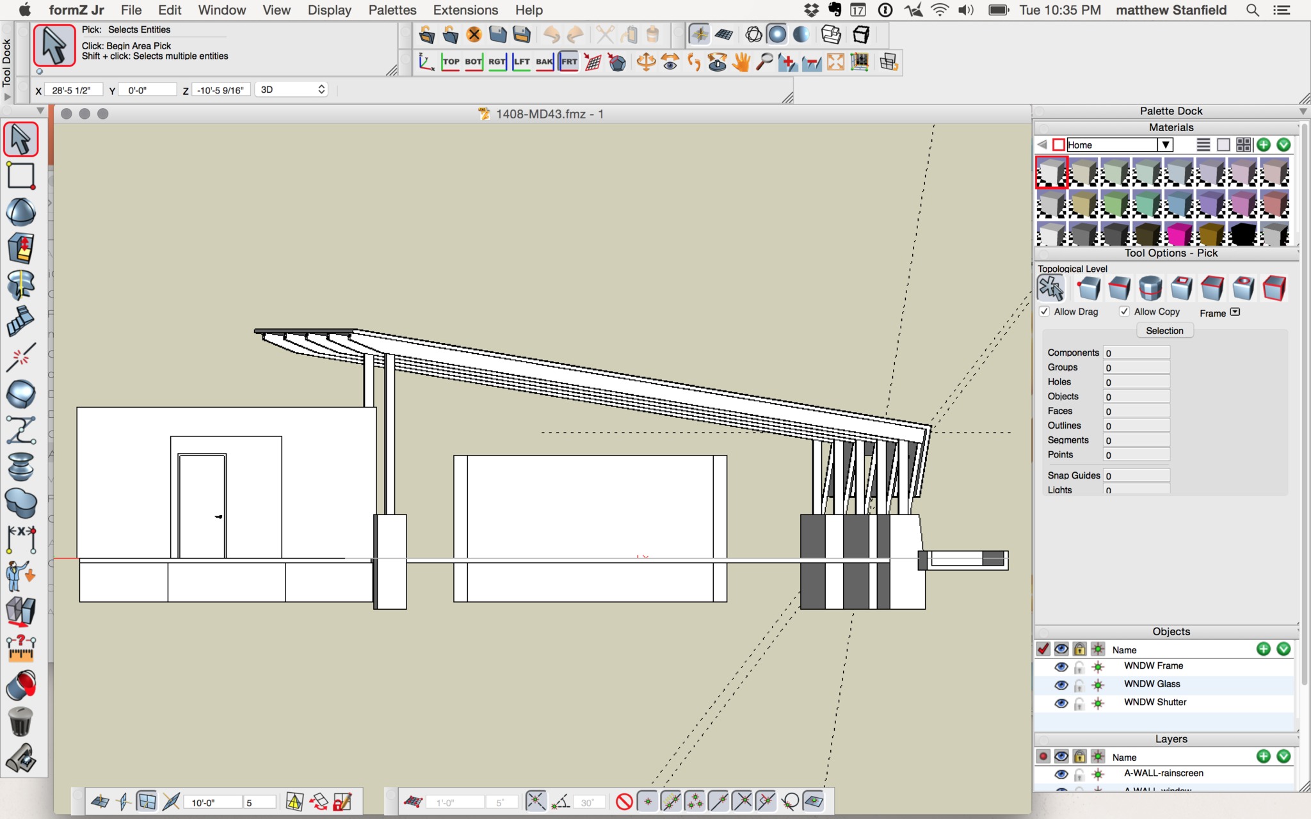Click the X coordinate input field
1311x819 pixels.
(74, 90)
